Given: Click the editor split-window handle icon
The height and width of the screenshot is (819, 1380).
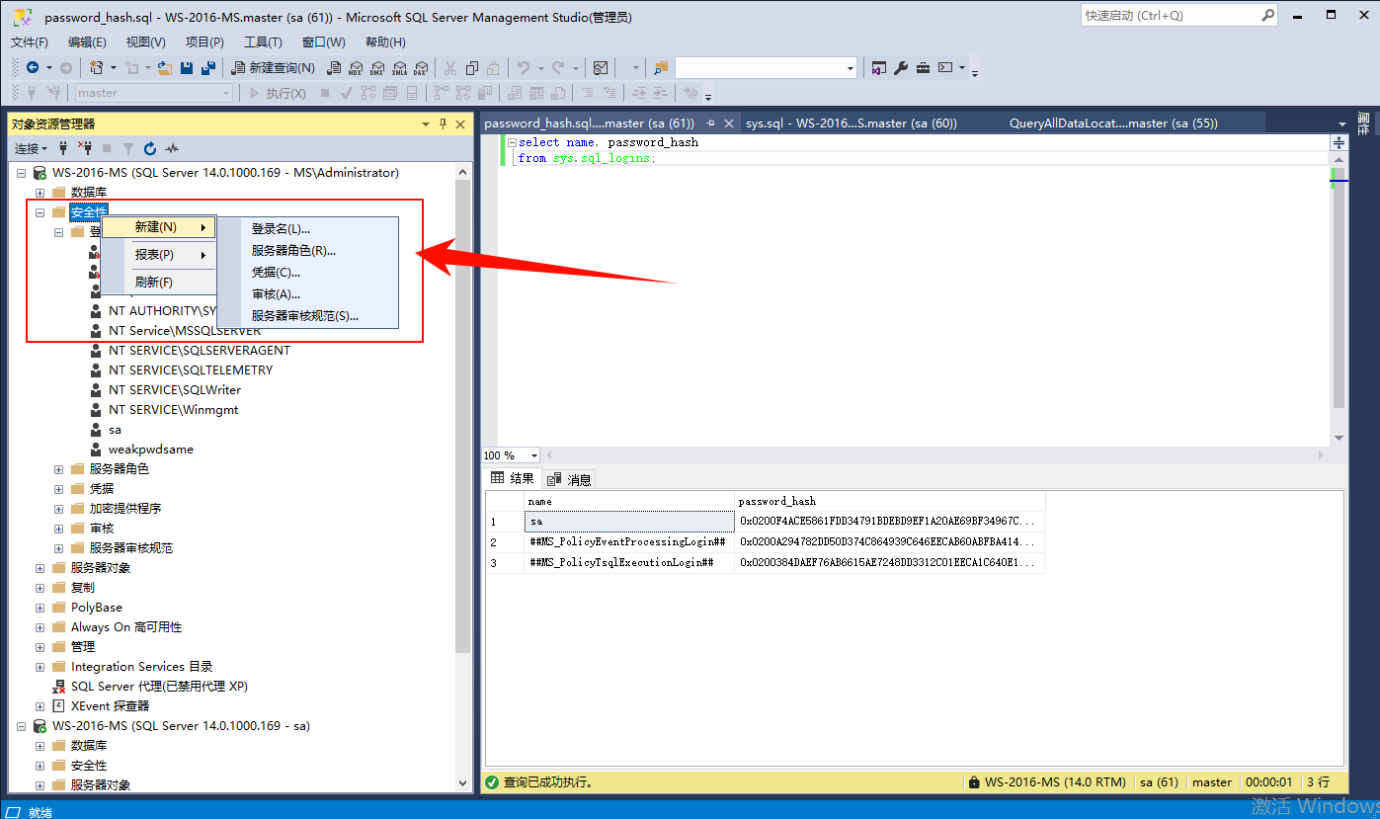Looking at the screenshot, I should [1339, 143].
